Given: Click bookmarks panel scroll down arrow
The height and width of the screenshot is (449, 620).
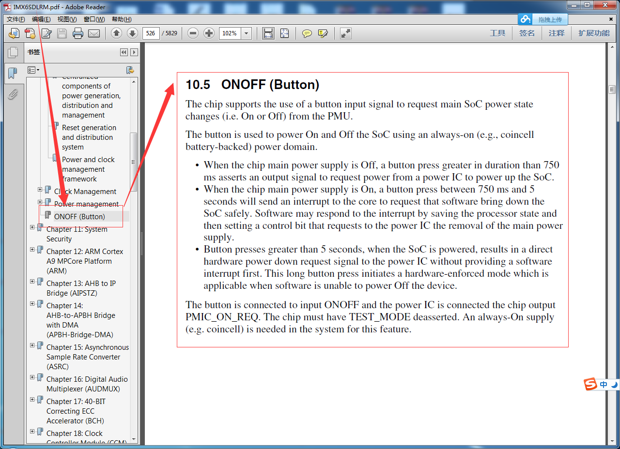Looking at the screenshot, I should (134, 440).
